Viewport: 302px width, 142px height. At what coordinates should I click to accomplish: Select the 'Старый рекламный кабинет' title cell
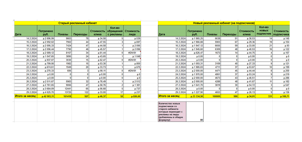tap(78, 23)
